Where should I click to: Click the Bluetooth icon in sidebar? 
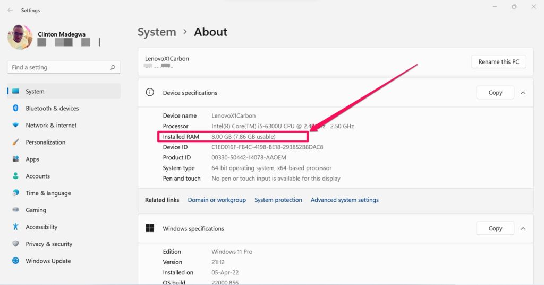click(x=15, y=108)
